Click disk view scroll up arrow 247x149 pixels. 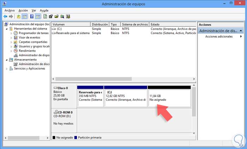click(194, 85)
